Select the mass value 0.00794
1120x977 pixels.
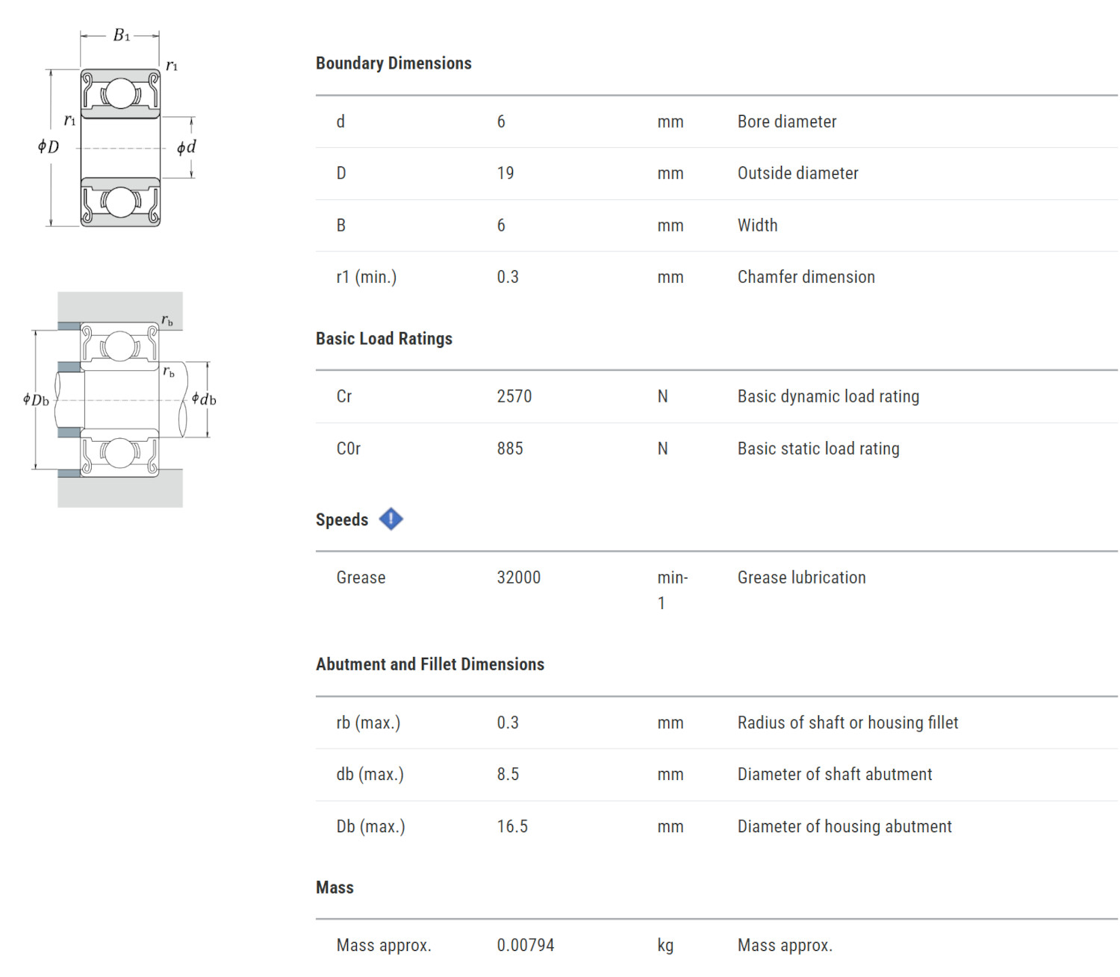(x=526, y=945)
